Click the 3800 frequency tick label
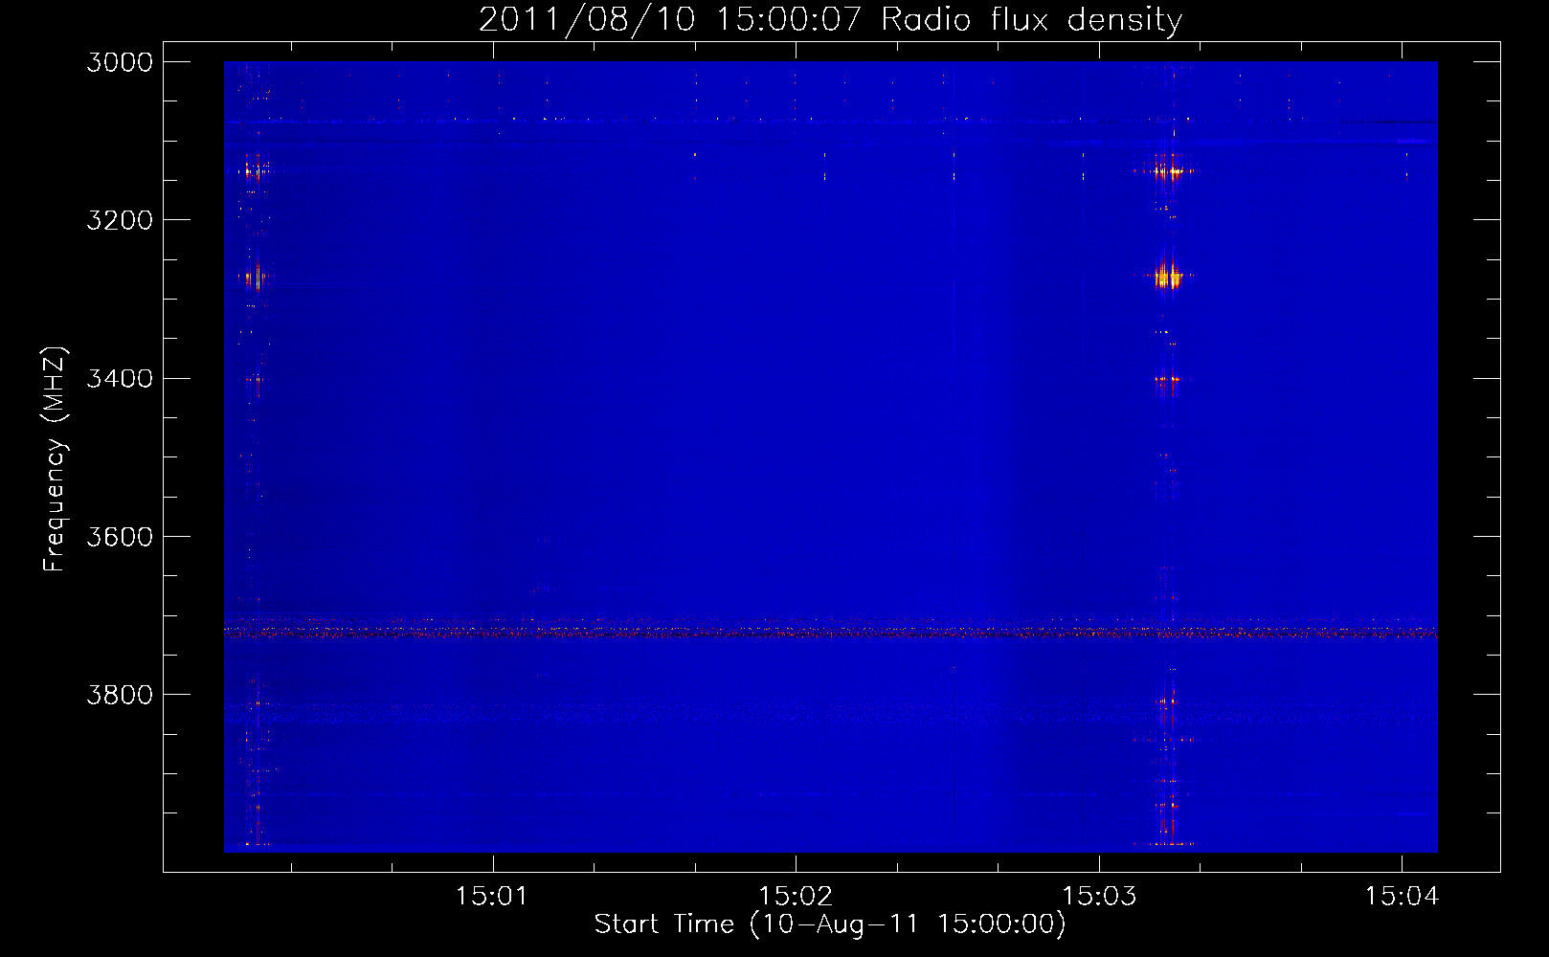This screenshot has height=957, width=1549. [120, 695]
